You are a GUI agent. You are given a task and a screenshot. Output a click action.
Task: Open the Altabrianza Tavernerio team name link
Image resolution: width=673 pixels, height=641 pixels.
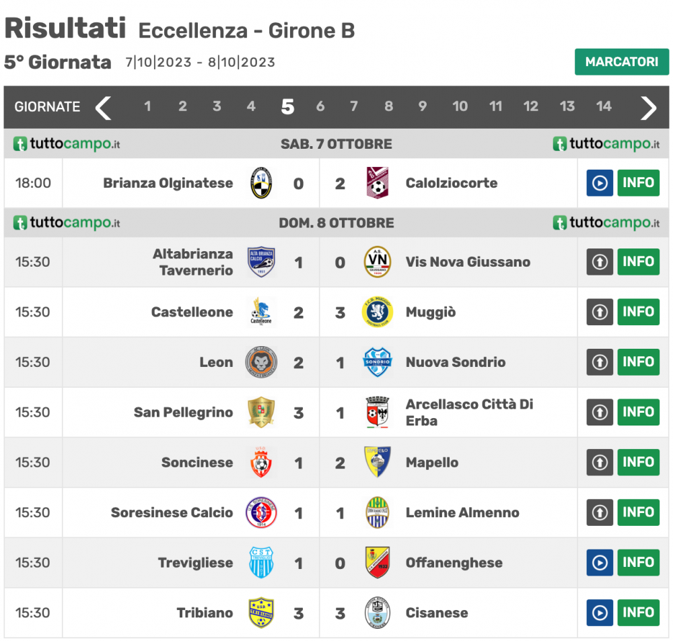click(x=192, y=262)
